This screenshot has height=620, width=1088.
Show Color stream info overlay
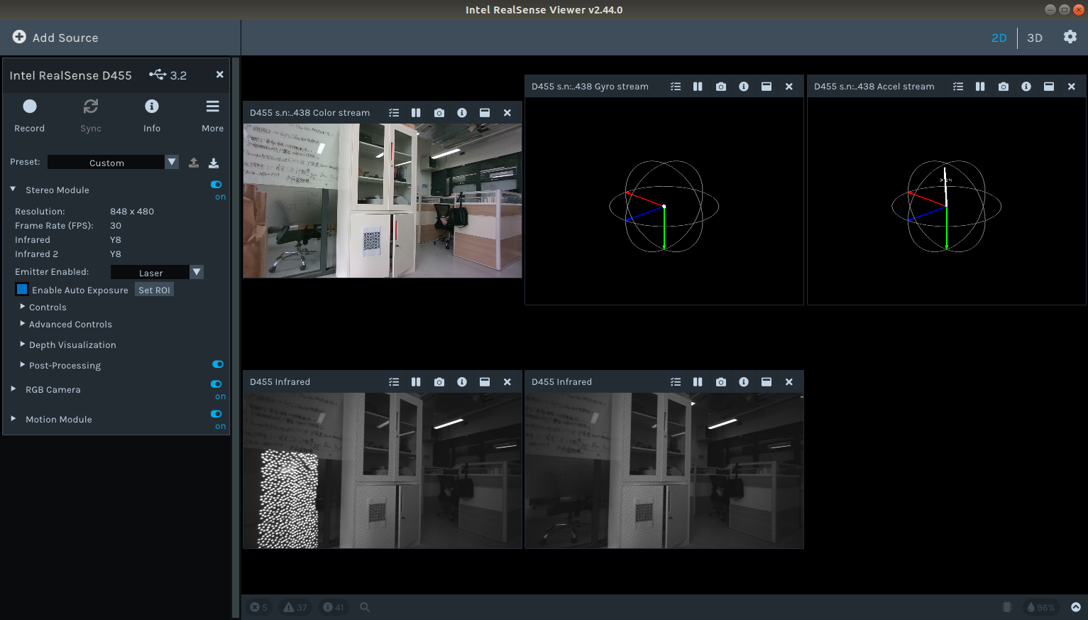click(462, 113)
